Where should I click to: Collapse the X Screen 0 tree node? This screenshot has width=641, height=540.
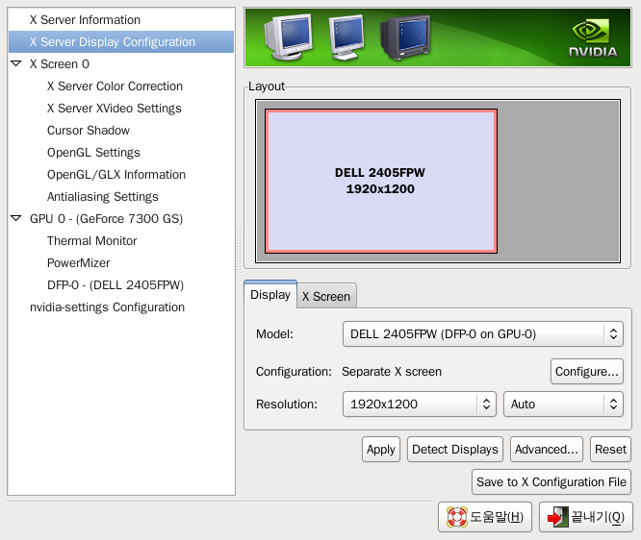click(16, 63)
